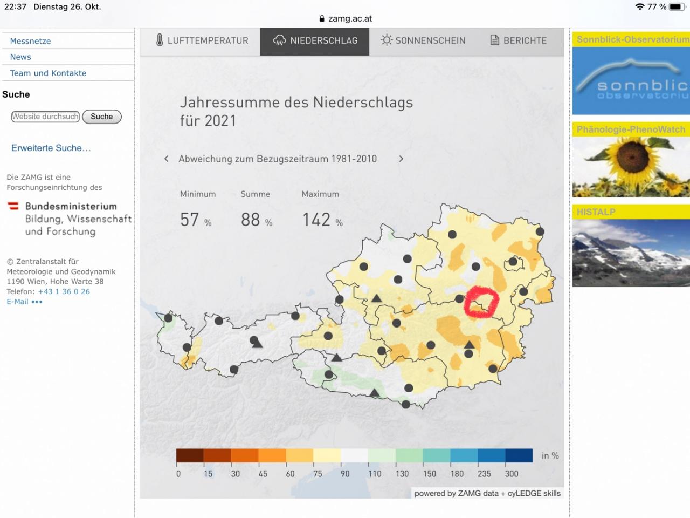This screenshot has width=690, height=518.
Task: Click the Austrian flag Bundesministerium logo
Action: (x=13, y=206)
